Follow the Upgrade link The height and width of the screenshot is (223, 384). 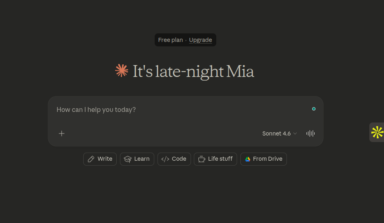(200, 40)
